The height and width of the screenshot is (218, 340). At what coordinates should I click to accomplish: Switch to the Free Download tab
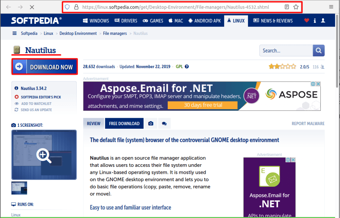tap(124, 123)
